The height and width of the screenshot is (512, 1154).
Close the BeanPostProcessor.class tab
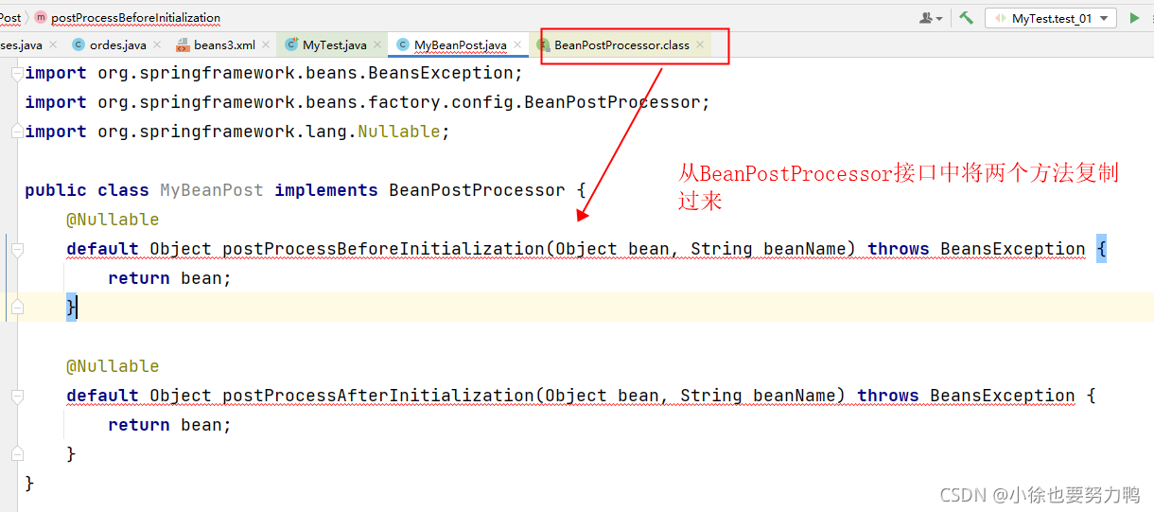coord(700,44)
